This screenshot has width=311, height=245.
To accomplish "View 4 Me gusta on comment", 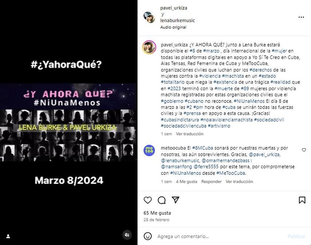I will [x=187, y=182].
